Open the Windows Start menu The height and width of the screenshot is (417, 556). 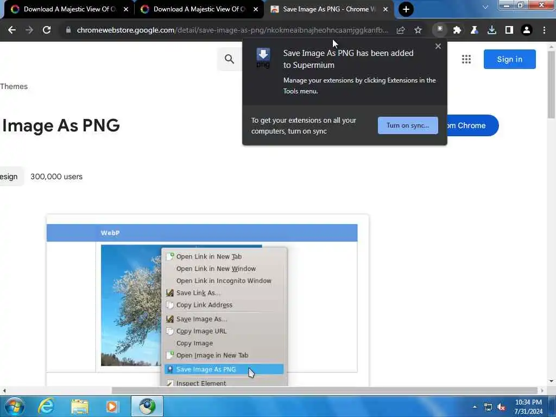click(15, 406)
